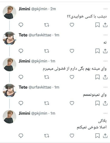Share Tete's first tweet reading نه
The width and height of the screenshot is (110, 143).
105,51
